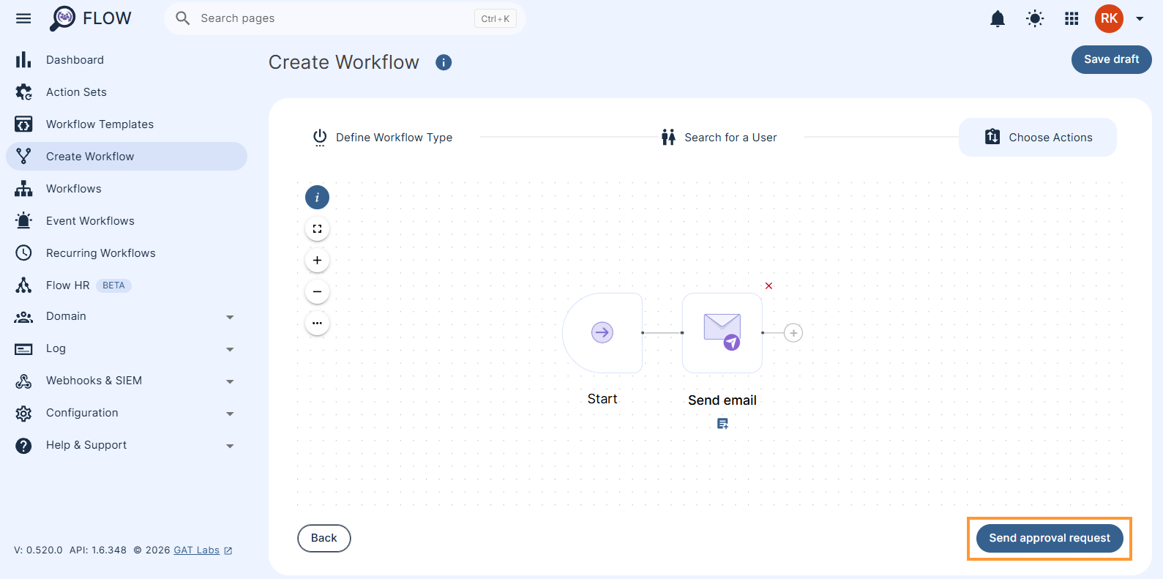Image resolution: width=1163 pixels, height=579 pixels.
Task: Open the RK account dropdown arrow
Action: (x=1140, y=19)
